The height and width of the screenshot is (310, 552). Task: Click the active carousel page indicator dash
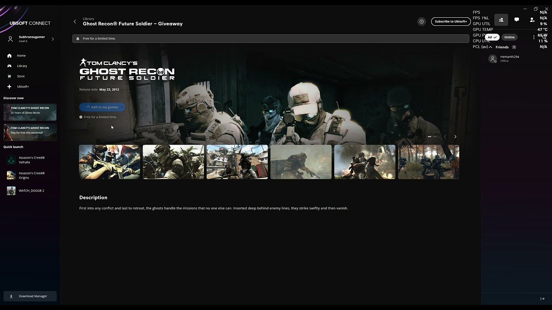tap(429, 136)
